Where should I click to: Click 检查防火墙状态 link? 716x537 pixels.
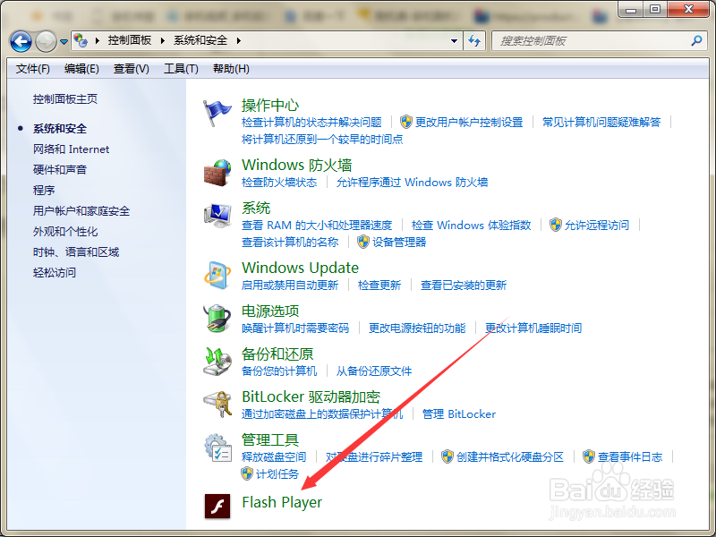click(x=279, y=183)
